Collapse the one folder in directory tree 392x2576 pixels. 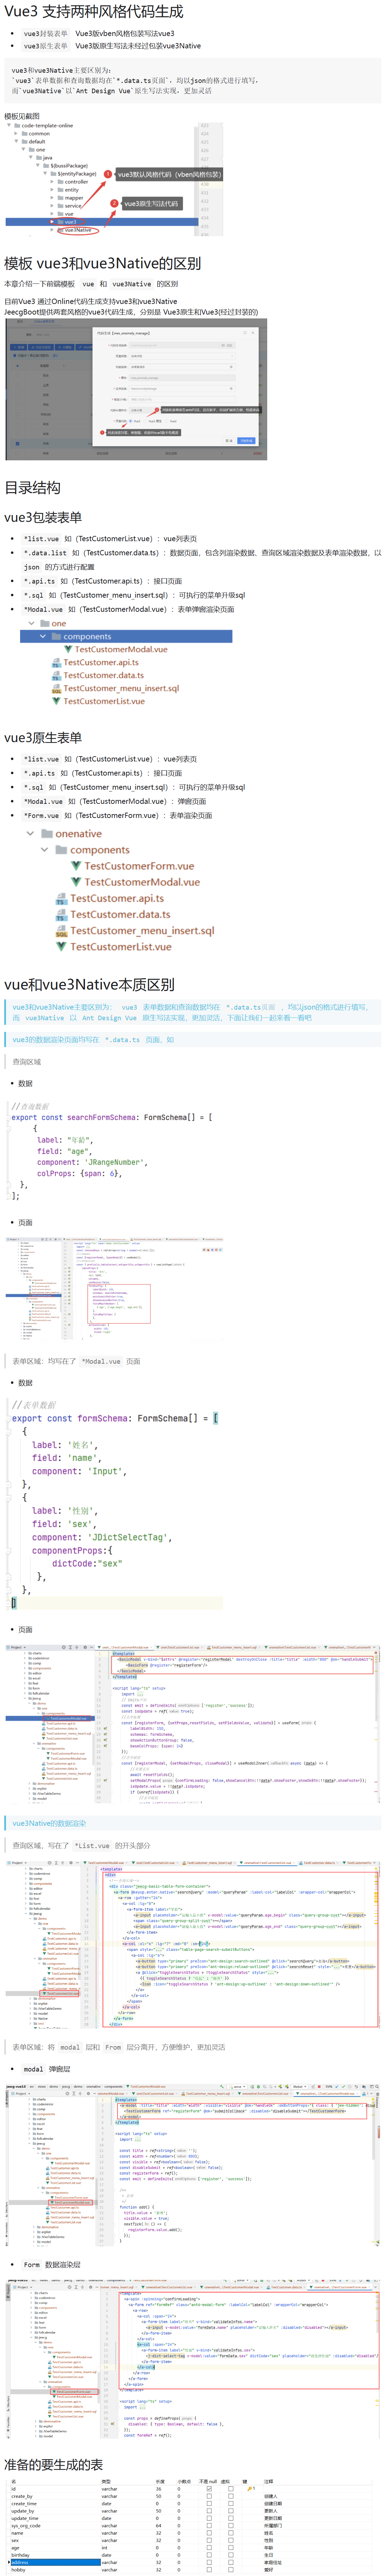(x=32, y=623)
